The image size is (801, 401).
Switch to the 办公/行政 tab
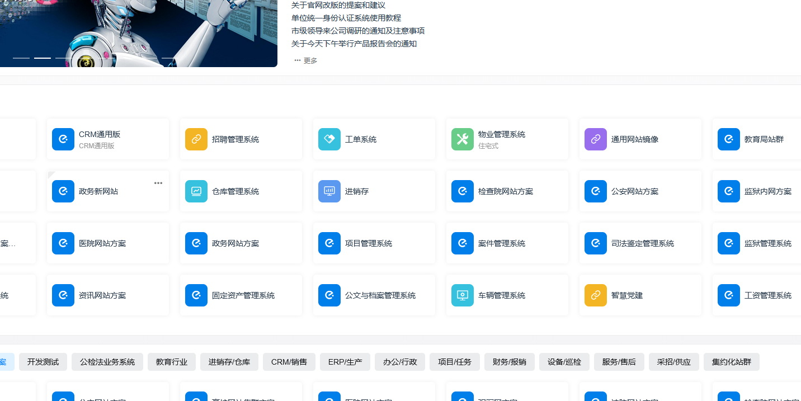coord(400,362)
